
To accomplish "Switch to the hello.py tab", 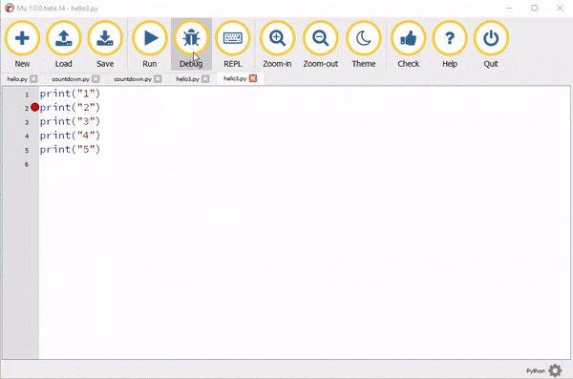I will tap(17, 79).
